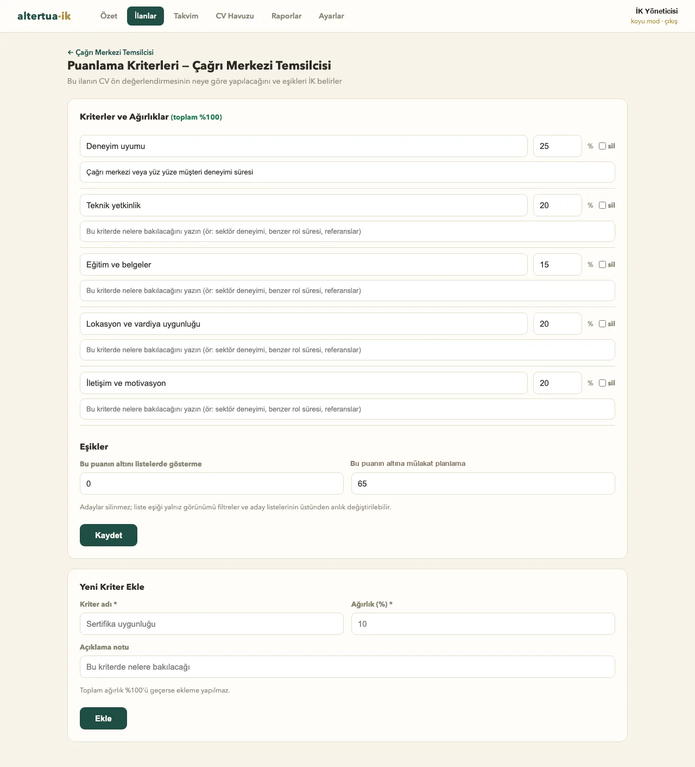Click İletişim ve motivasyon weight field

point(558,383)
